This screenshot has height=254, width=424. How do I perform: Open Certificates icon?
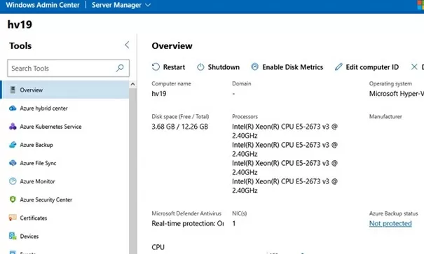[13, 218]
